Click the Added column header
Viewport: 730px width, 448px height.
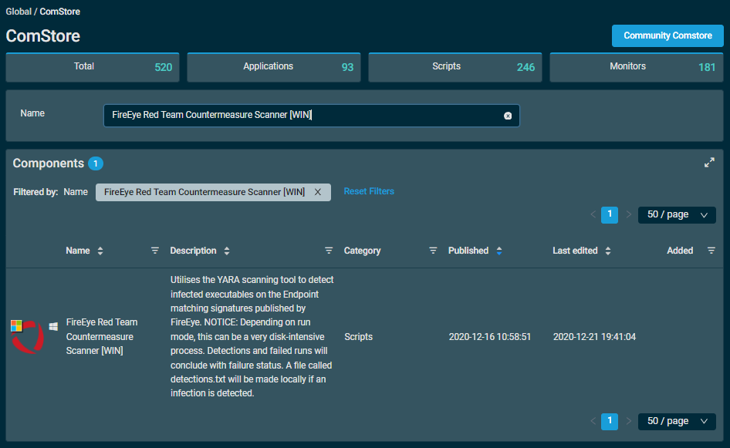680,251
